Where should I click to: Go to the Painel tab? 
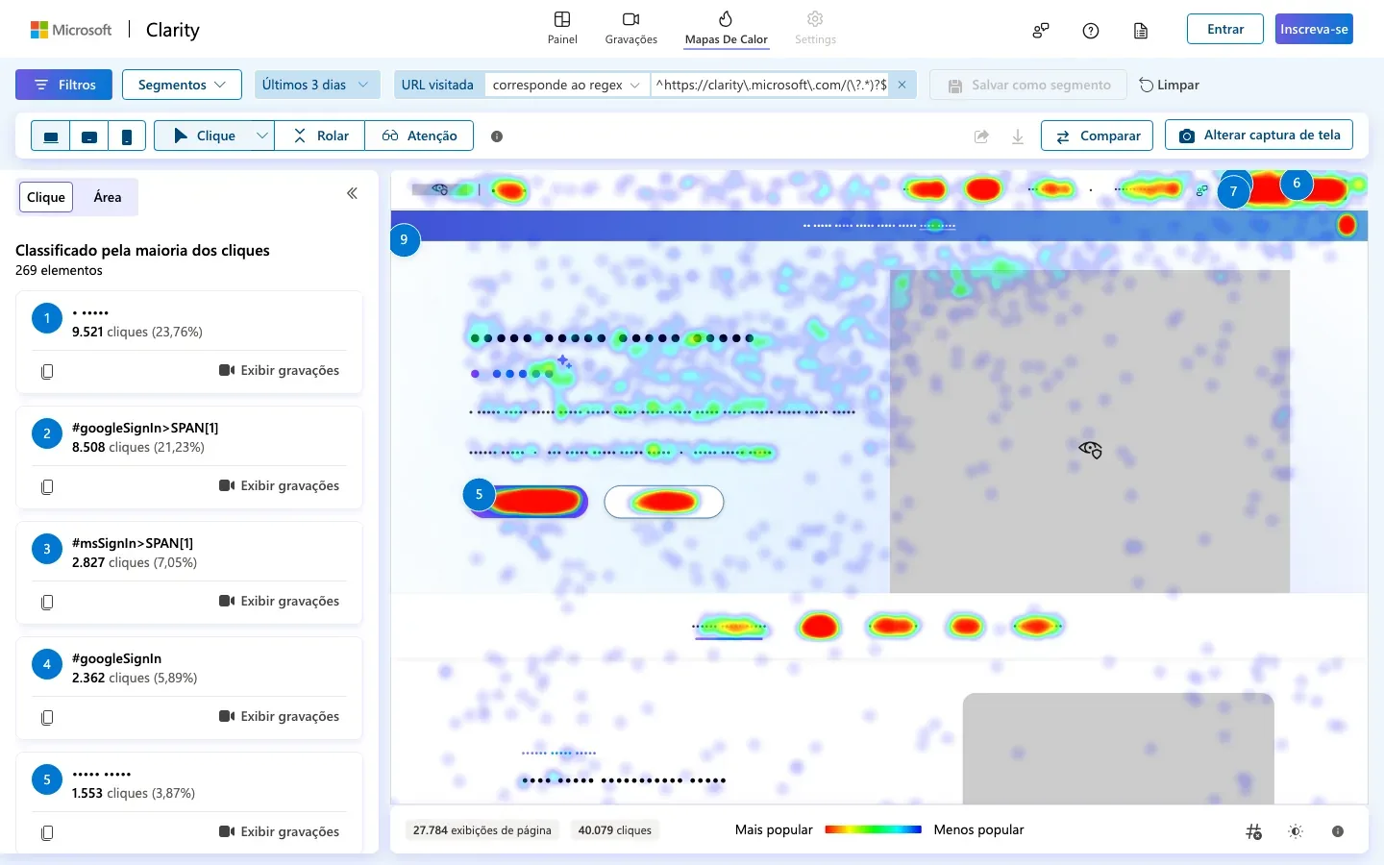(x=562, y=29)
